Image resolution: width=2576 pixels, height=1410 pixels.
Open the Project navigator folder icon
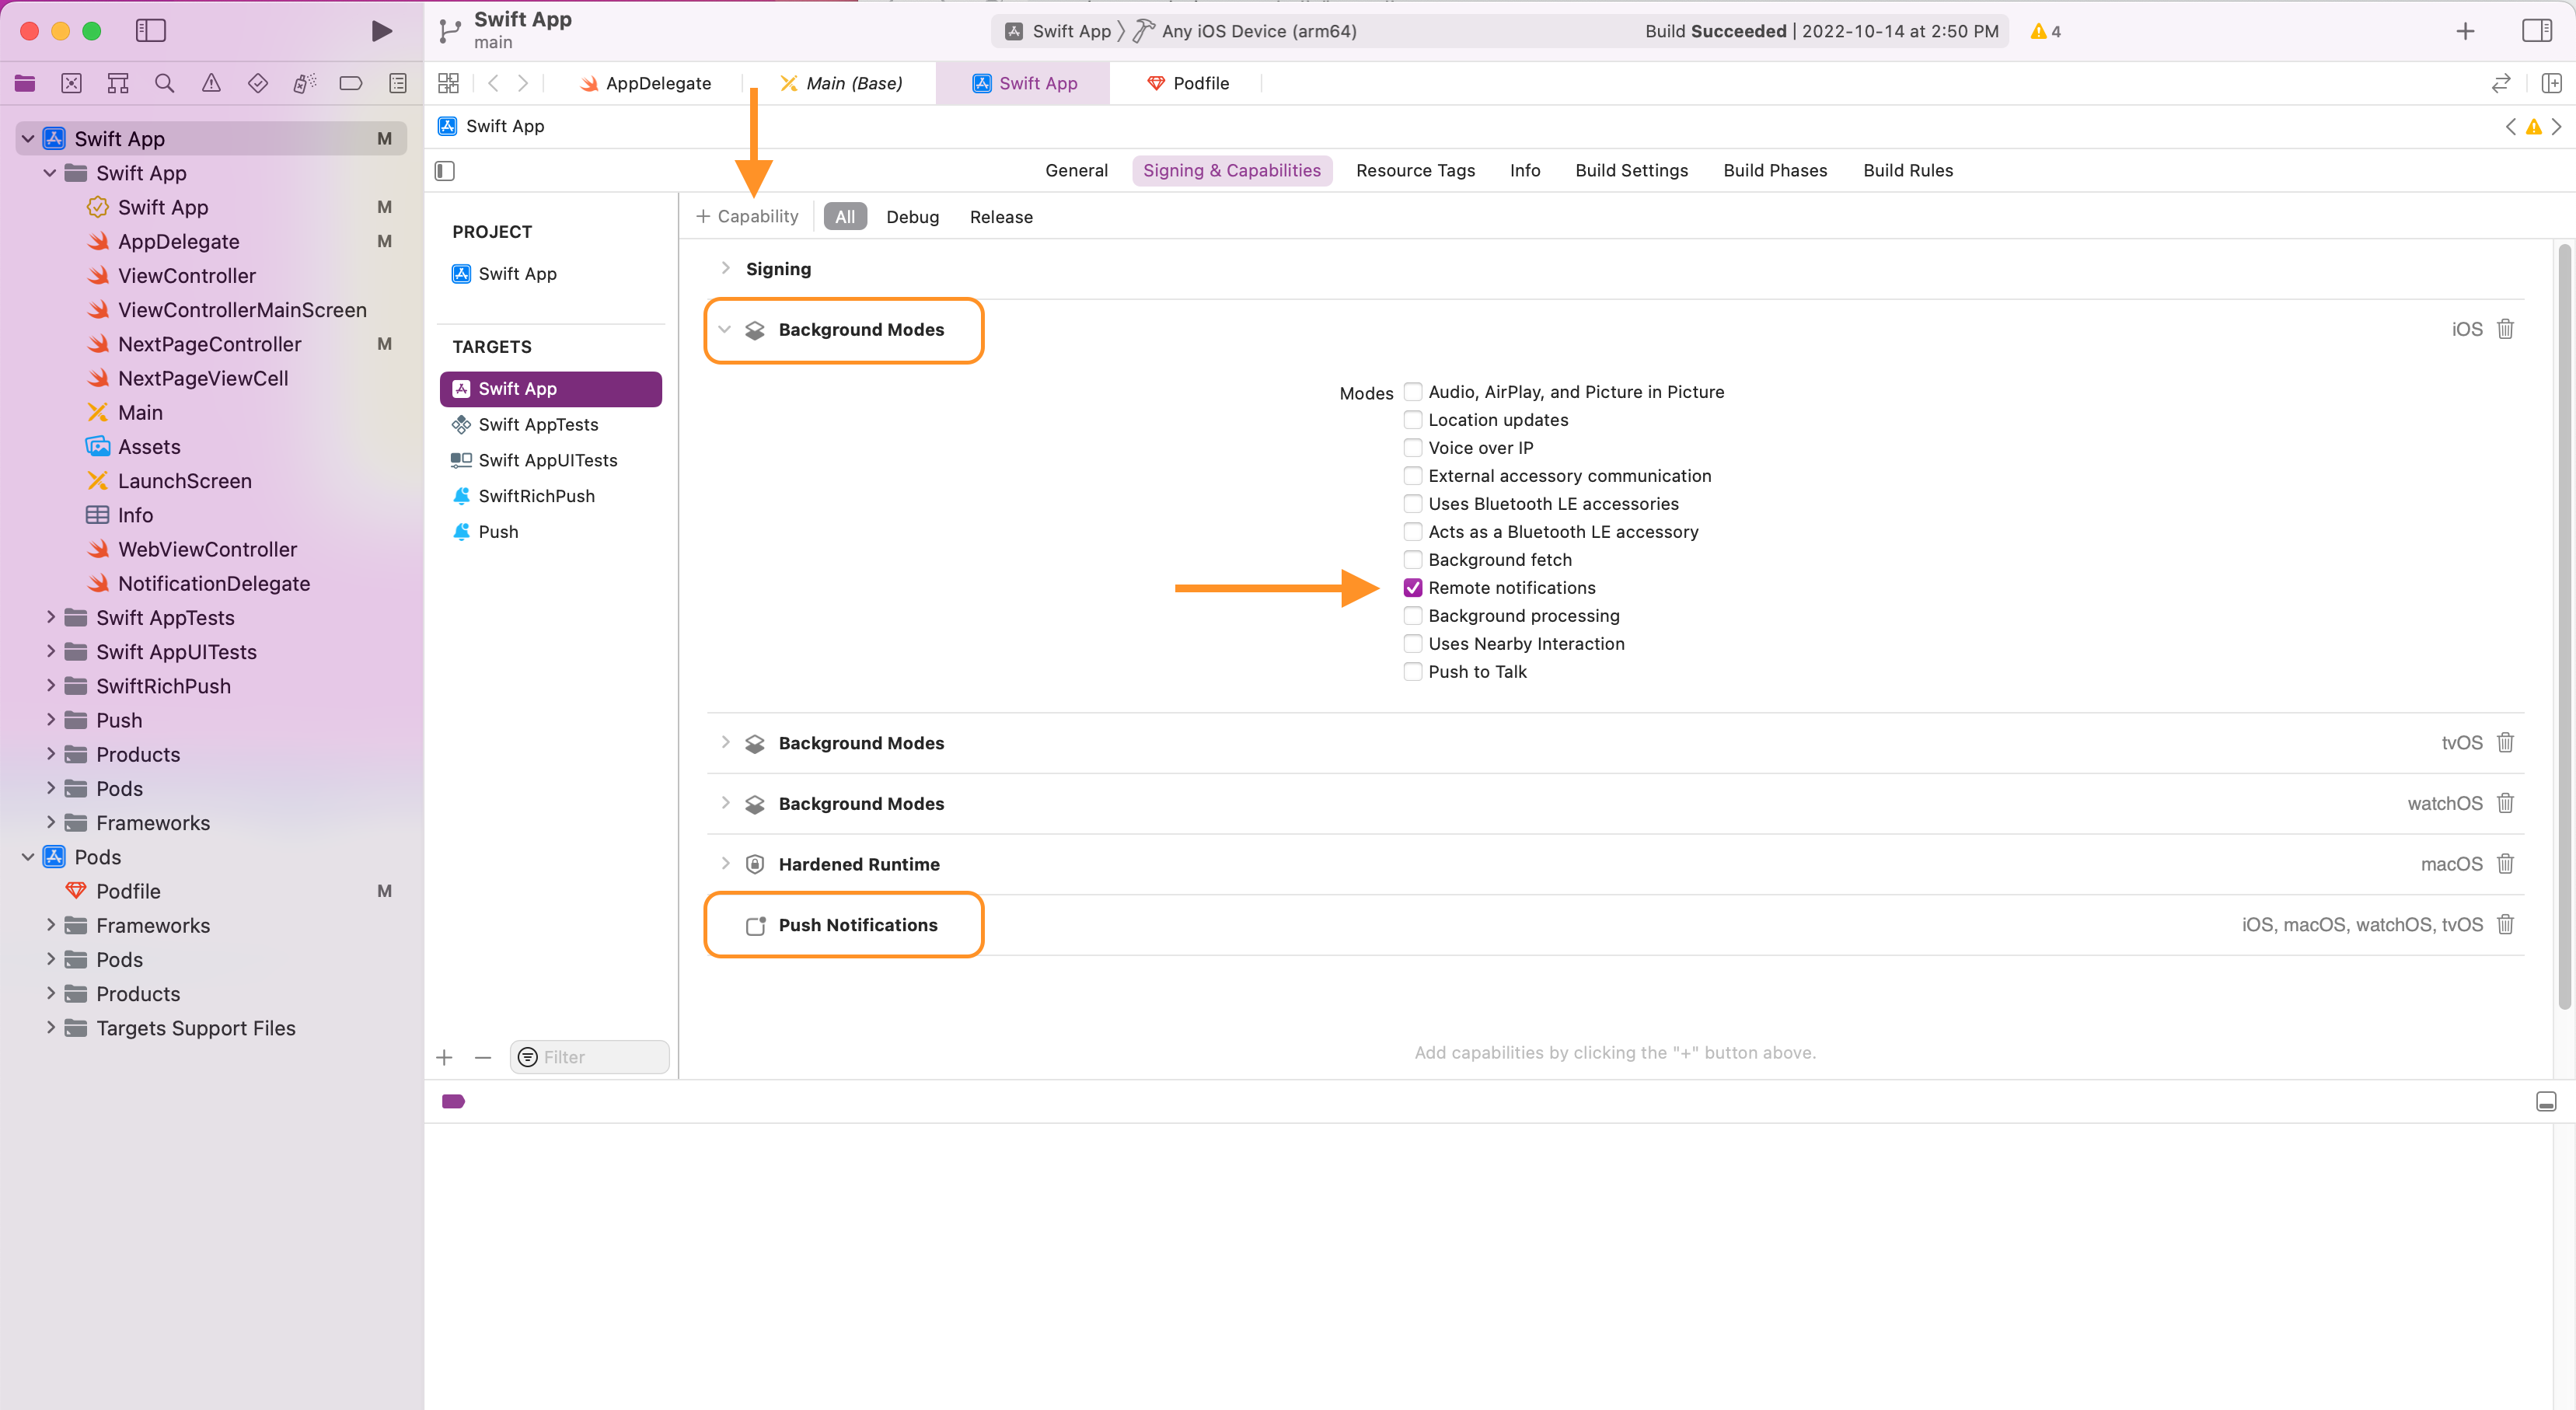[x=25, y=84]
